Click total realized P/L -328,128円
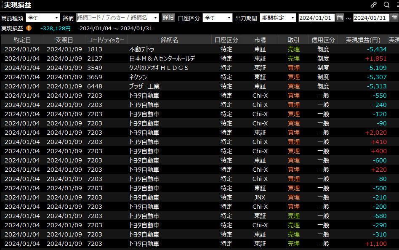399x250 pixels. coord(56,28)
